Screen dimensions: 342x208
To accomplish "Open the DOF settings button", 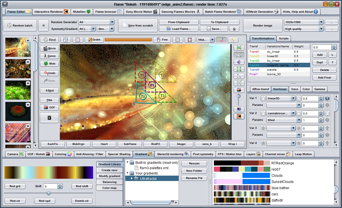I will click(x=49, y=108).
